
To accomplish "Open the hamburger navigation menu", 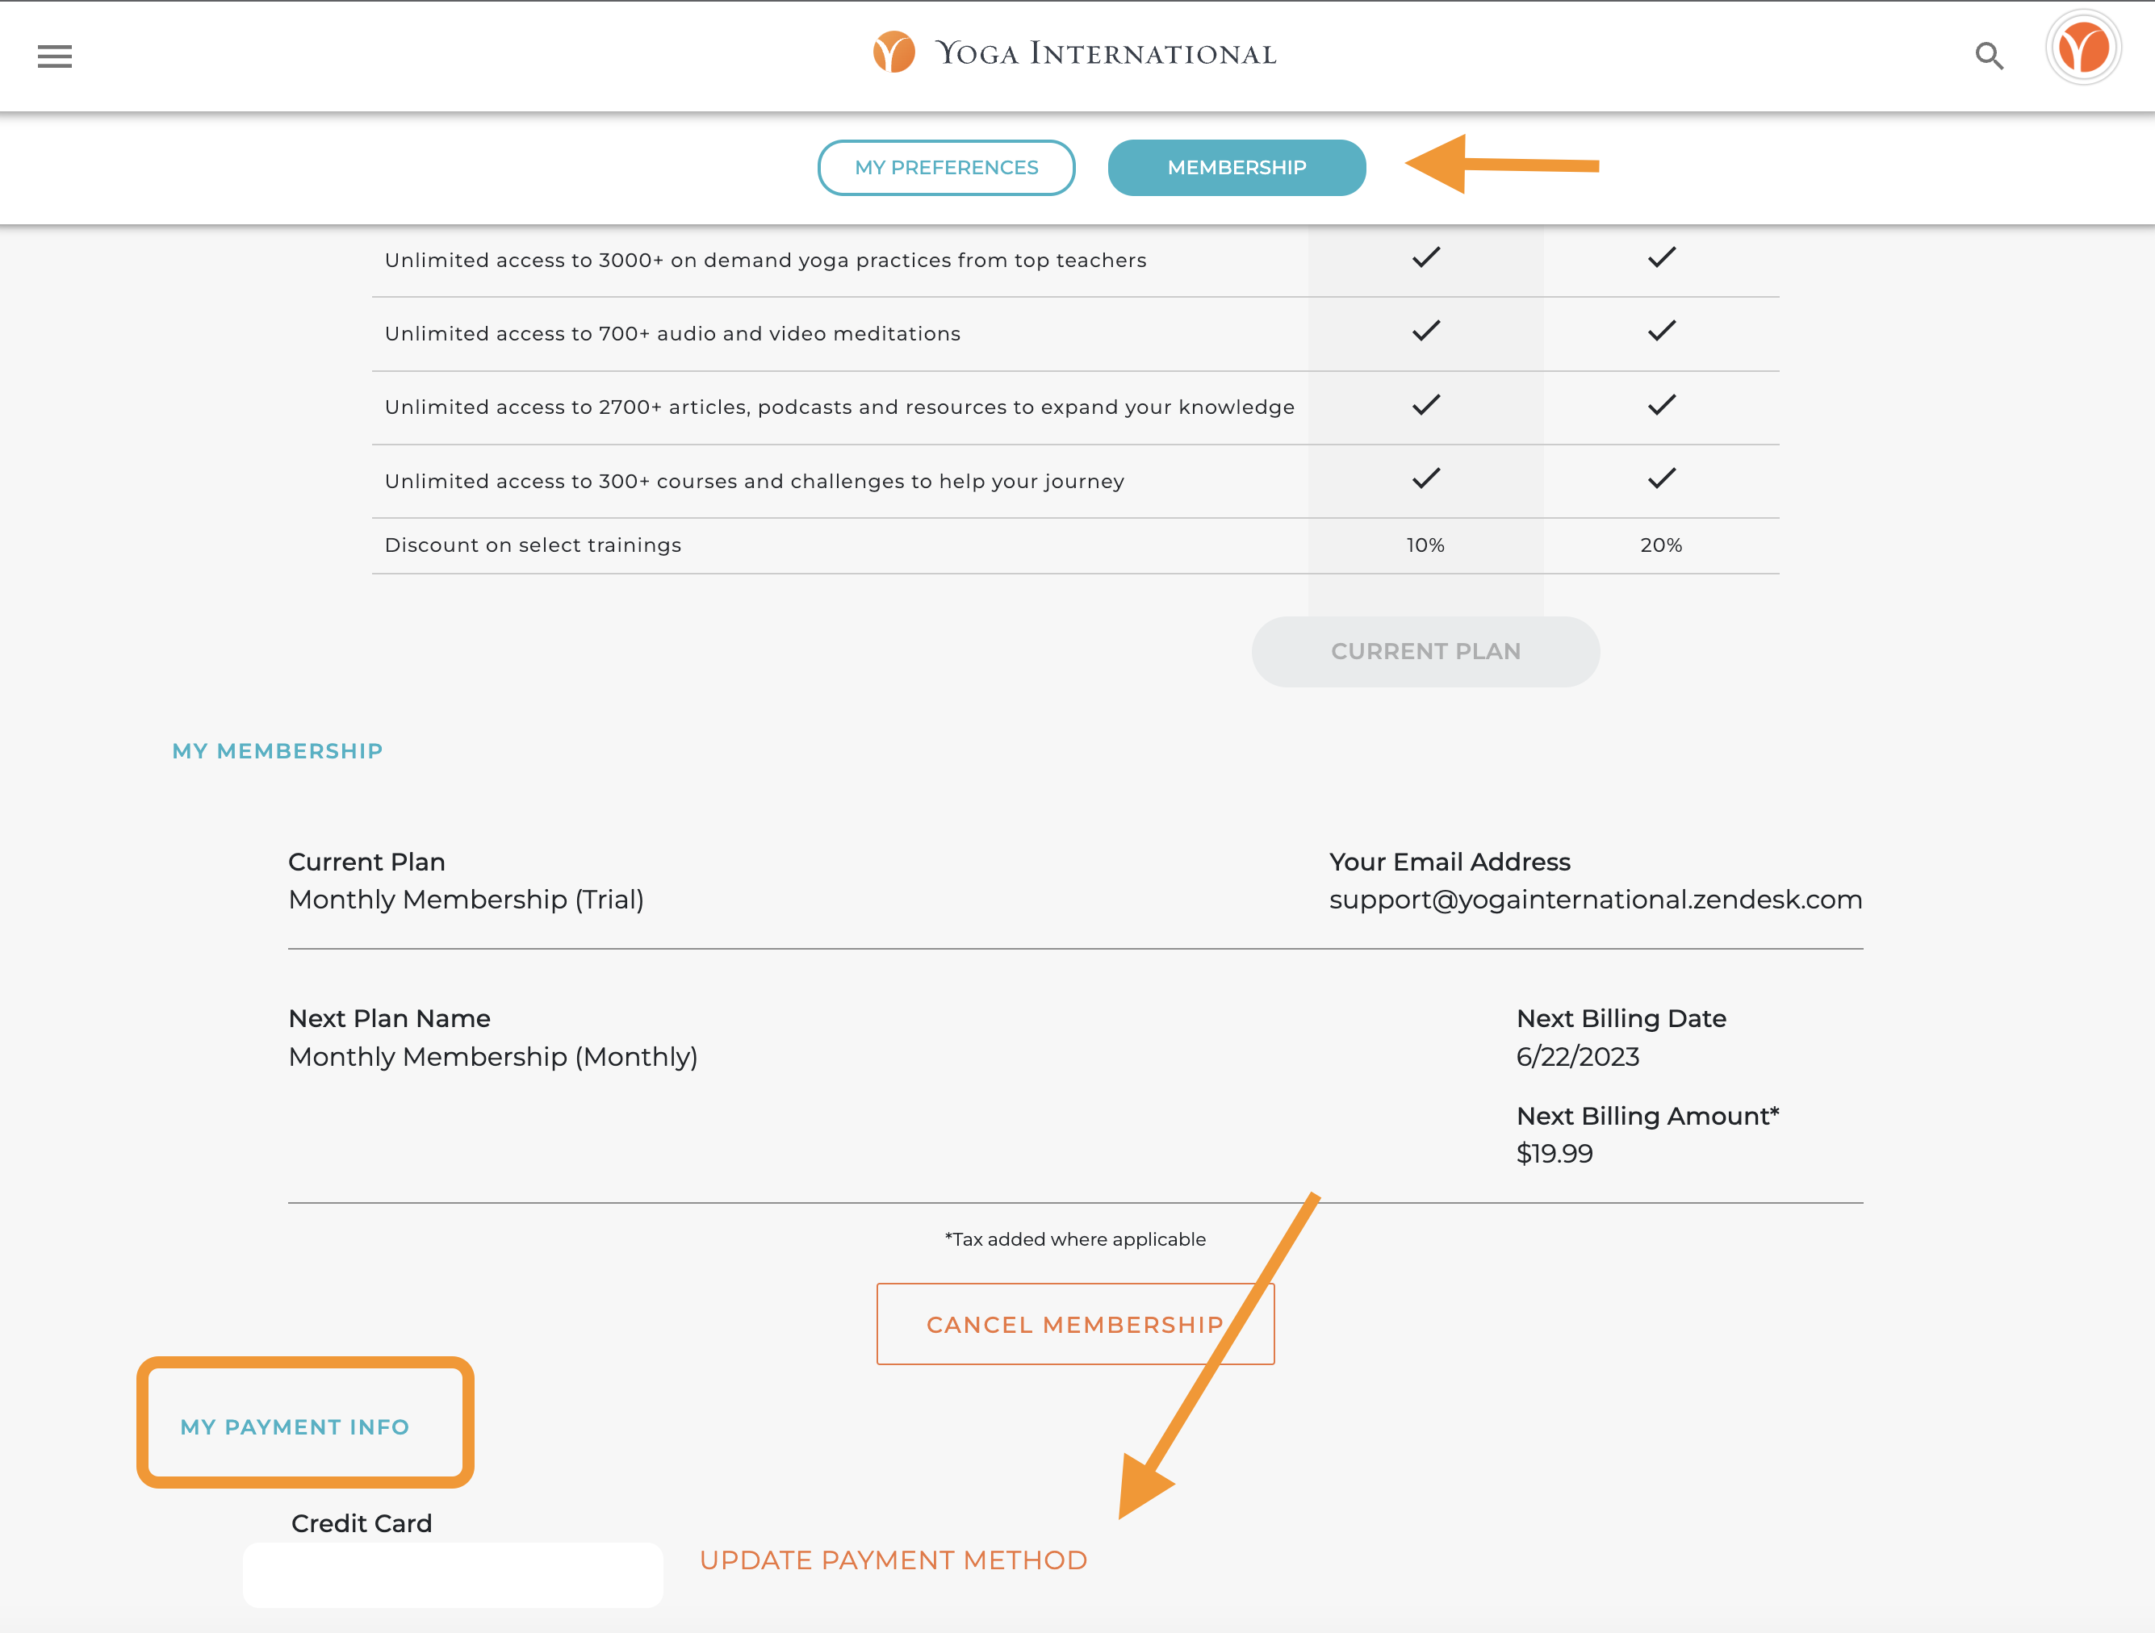I will tap(53, 56).
